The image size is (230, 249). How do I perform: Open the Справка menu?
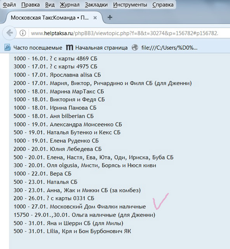[163, 5]
